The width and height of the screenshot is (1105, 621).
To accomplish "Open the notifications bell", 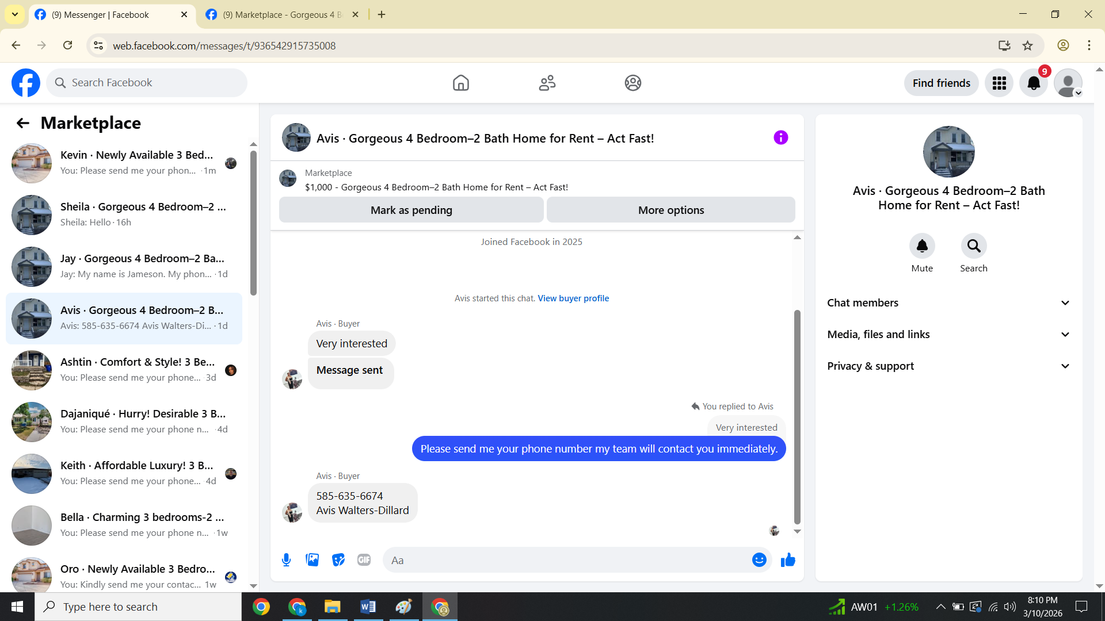I will pyautogui.click(x=1034, y=83).
